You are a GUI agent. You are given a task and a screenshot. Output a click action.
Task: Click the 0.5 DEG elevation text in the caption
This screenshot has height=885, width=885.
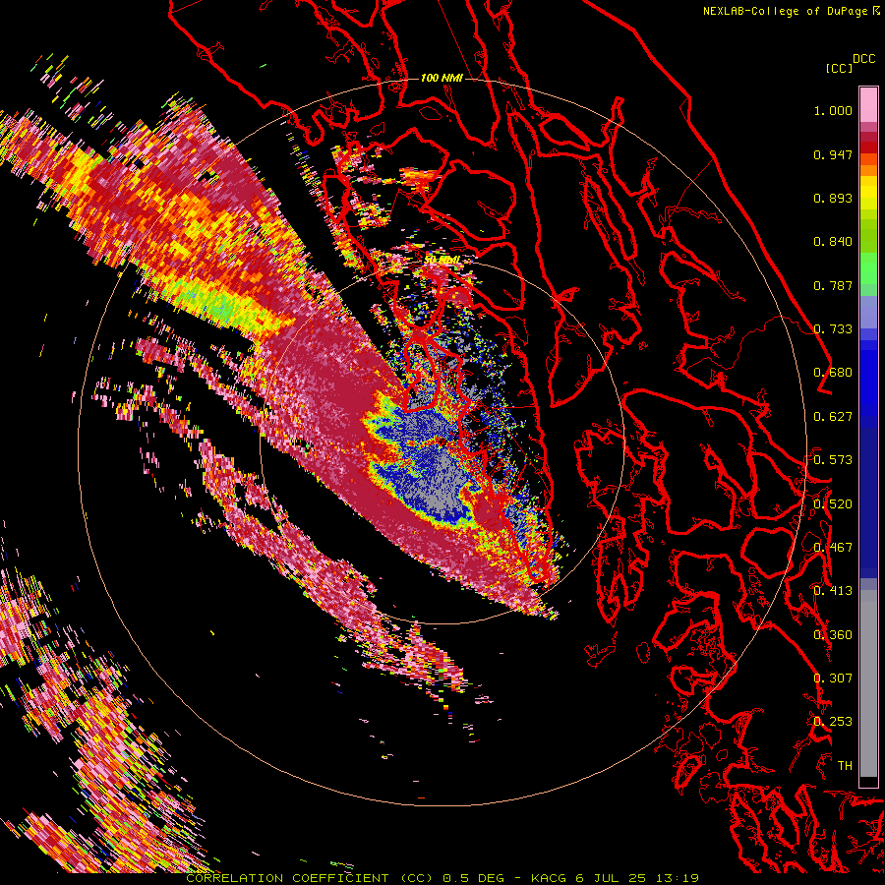(473, 878)
